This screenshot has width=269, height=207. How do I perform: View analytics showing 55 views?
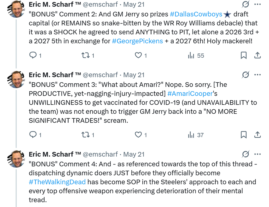pyautogui.click(x=196, y=55)
